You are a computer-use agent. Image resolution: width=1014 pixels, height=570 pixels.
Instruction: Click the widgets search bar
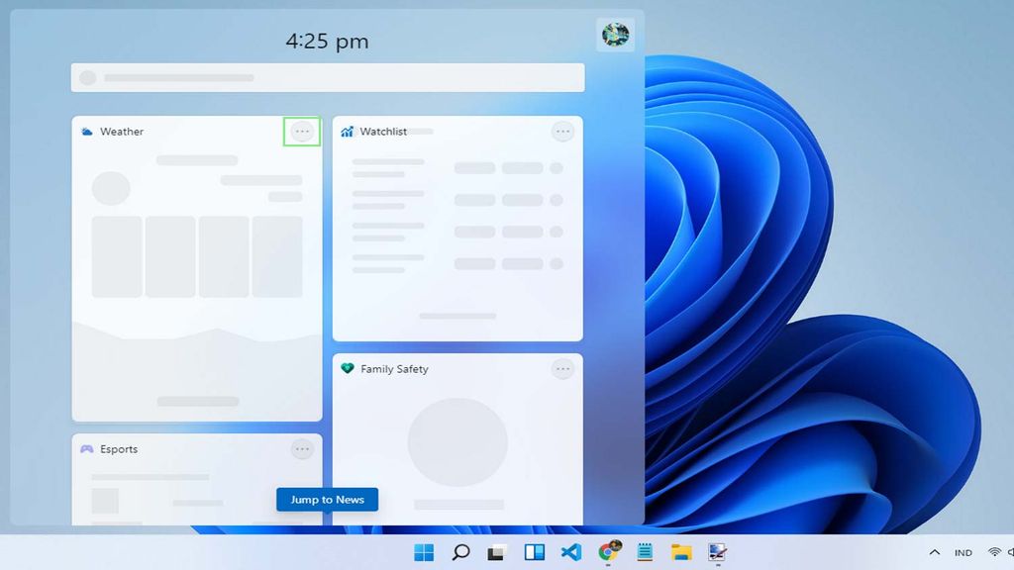pyautogui.click(x=327, y=77)
